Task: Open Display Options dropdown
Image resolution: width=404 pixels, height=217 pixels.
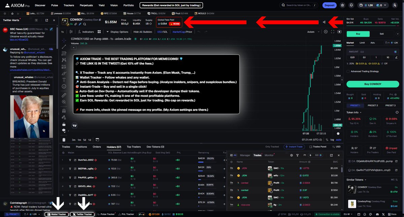Action: (x=117, y=32)
